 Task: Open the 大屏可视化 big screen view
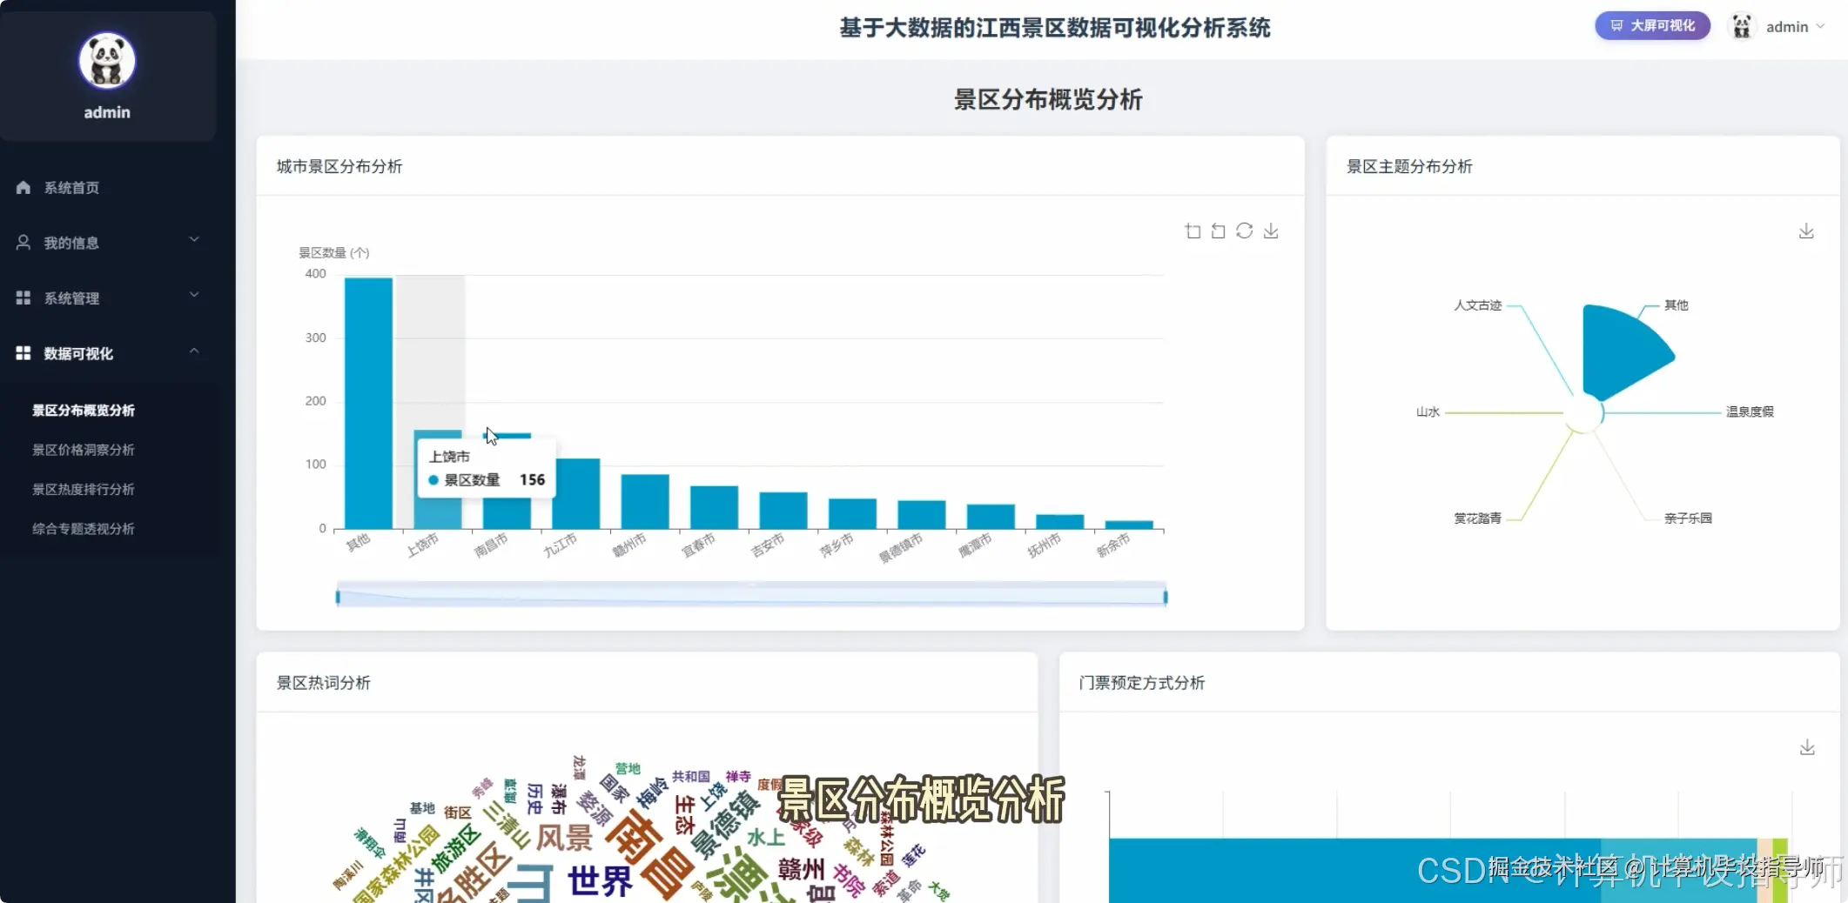pos(1651,25)
